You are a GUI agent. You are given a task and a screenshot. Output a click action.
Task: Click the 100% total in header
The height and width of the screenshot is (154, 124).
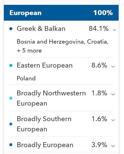(103, 13)
